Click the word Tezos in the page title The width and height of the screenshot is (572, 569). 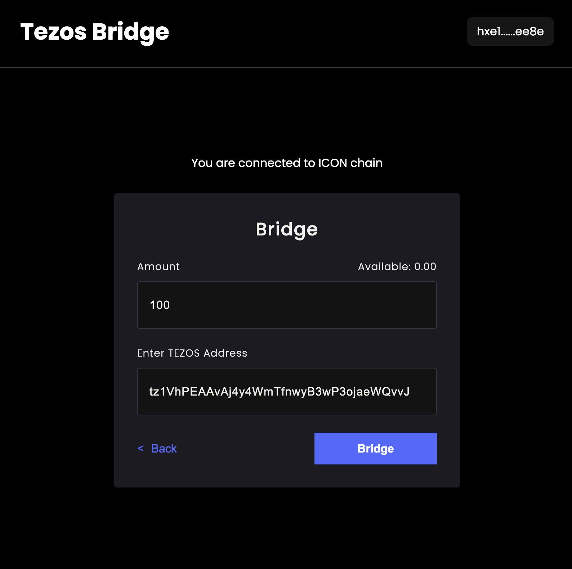53,32
